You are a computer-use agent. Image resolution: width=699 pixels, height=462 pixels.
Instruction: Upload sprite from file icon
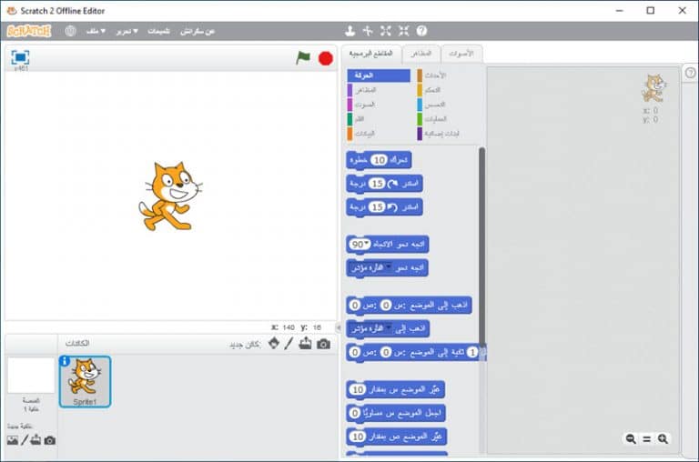click(306, 343)
